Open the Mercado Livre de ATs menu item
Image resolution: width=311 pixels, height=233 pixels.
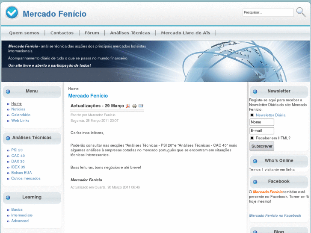point(186,33)
